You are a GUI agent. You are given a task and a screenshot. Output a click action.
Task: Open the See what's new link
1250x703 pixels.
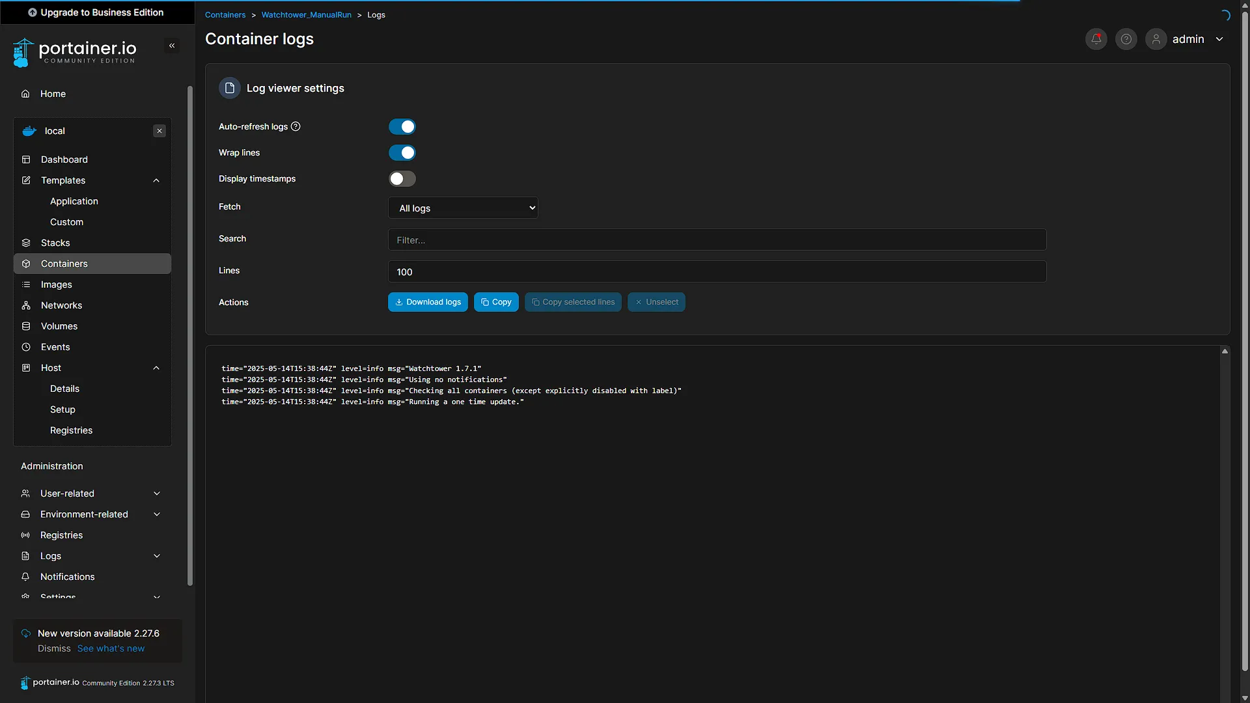(x=111, y=648)
